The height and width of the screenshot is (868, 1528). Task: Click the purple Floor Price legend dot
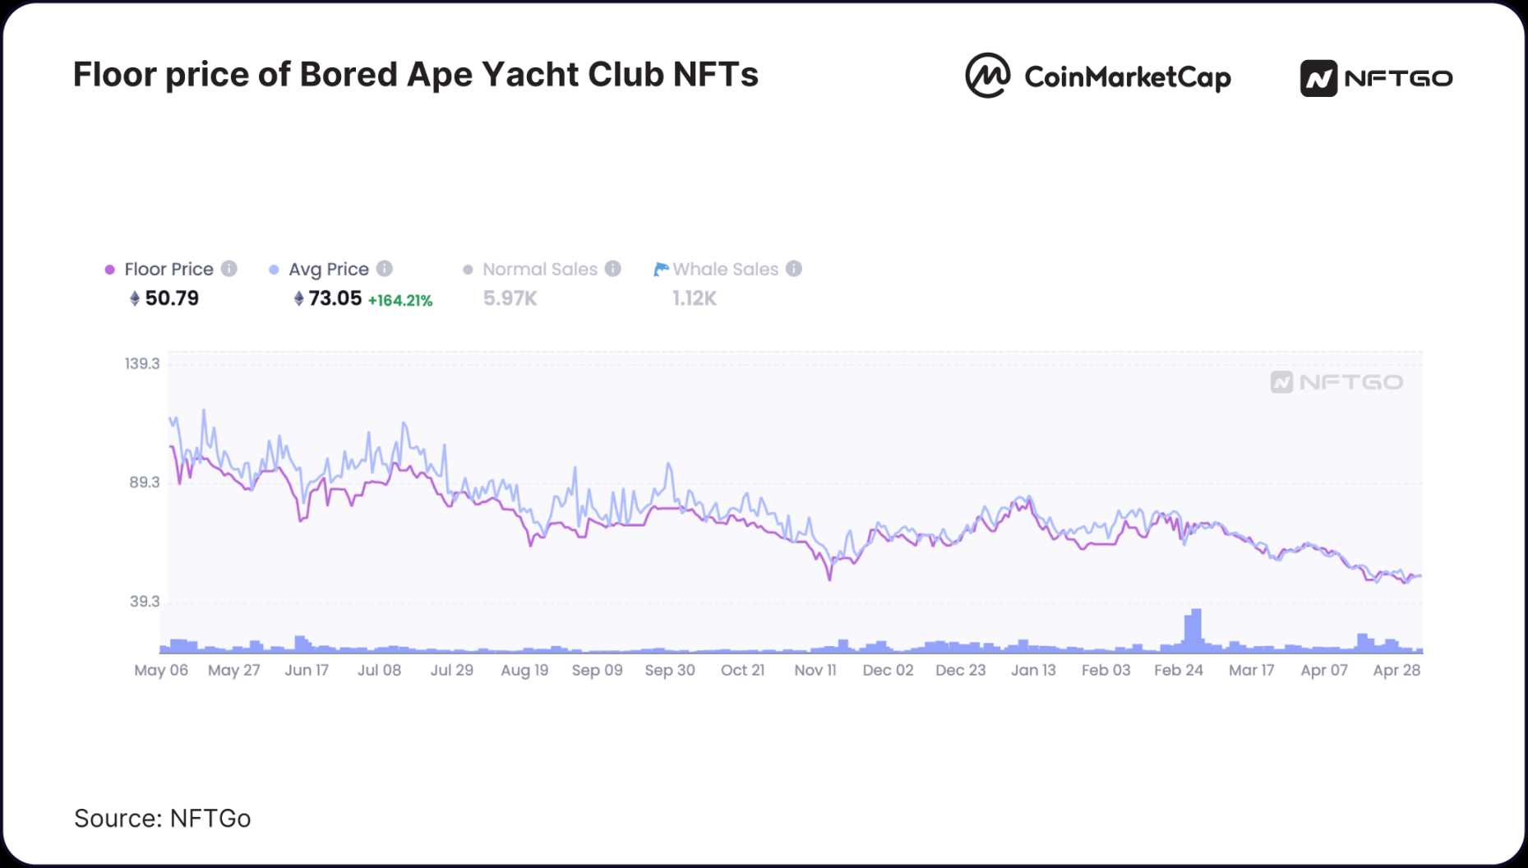110,270
